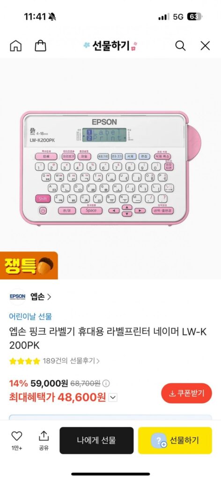
Task: Tap the Epson brand logo
Action: coord(17,297)
